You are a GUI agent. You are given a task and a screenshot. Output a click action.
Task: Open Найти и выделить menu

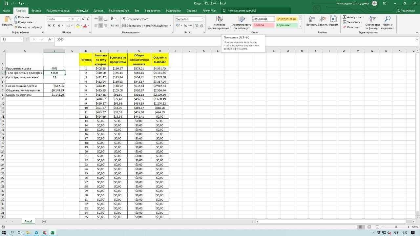[388, 22]
